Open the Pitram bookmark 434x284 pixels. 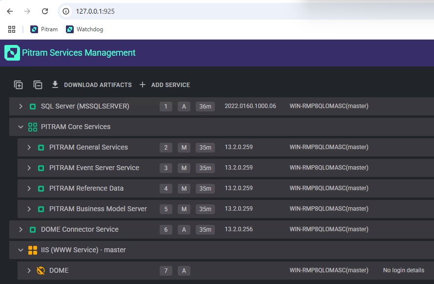click(x=44, y=29)
